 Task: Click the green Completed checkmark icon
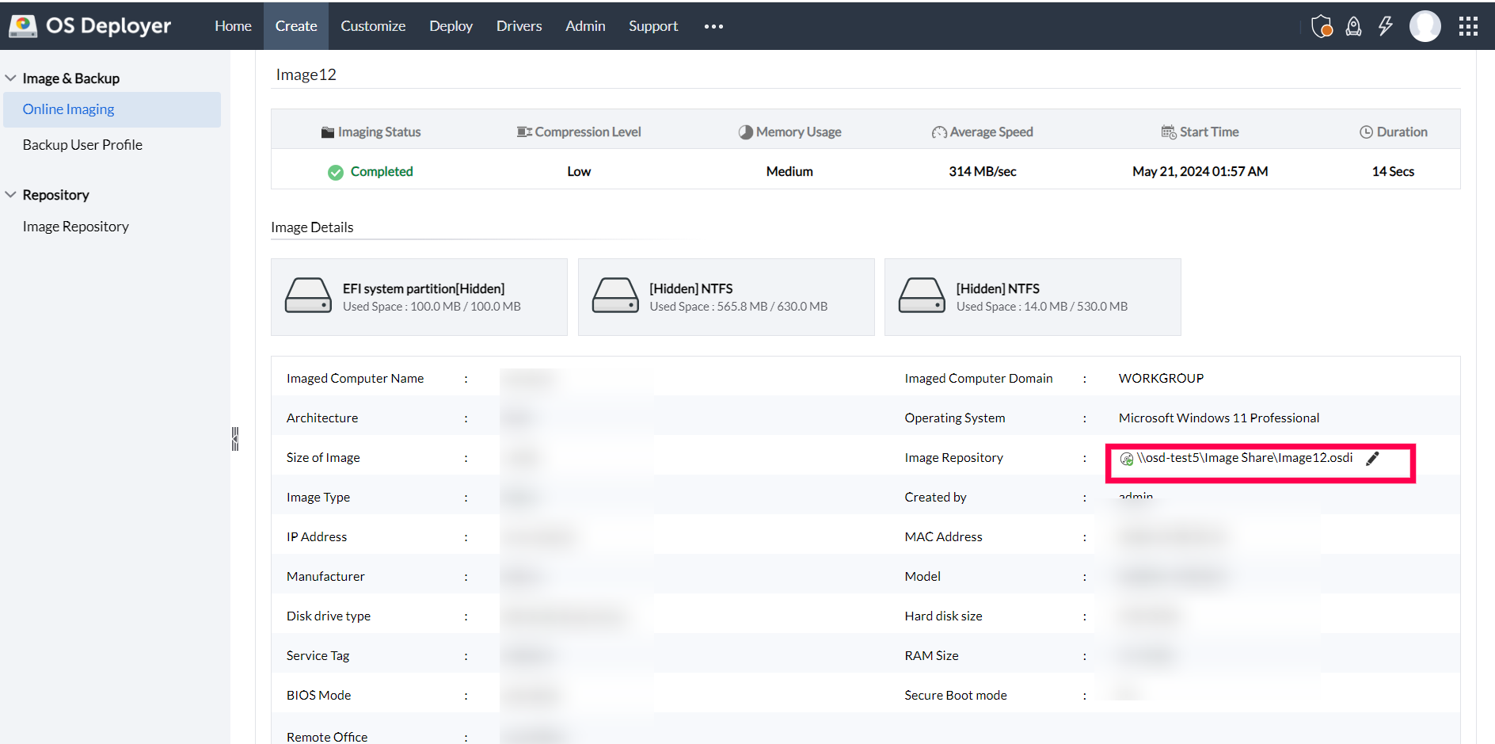(336, 171)
